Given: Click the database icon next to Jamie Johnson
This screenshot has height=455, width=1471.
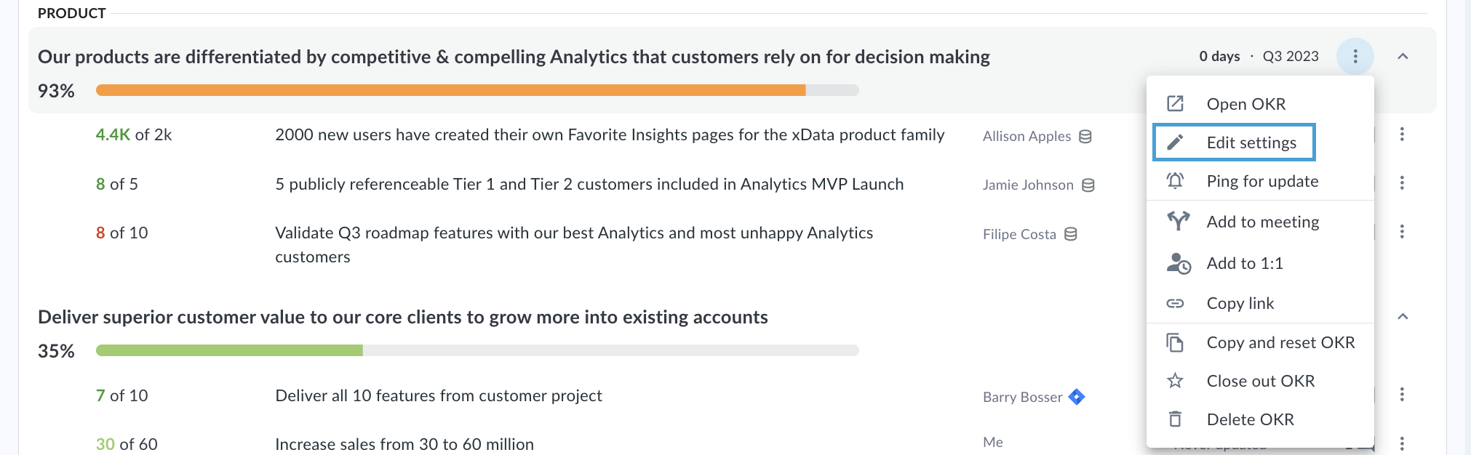Looking at the screenshot, I should (x=1088, y=185).
